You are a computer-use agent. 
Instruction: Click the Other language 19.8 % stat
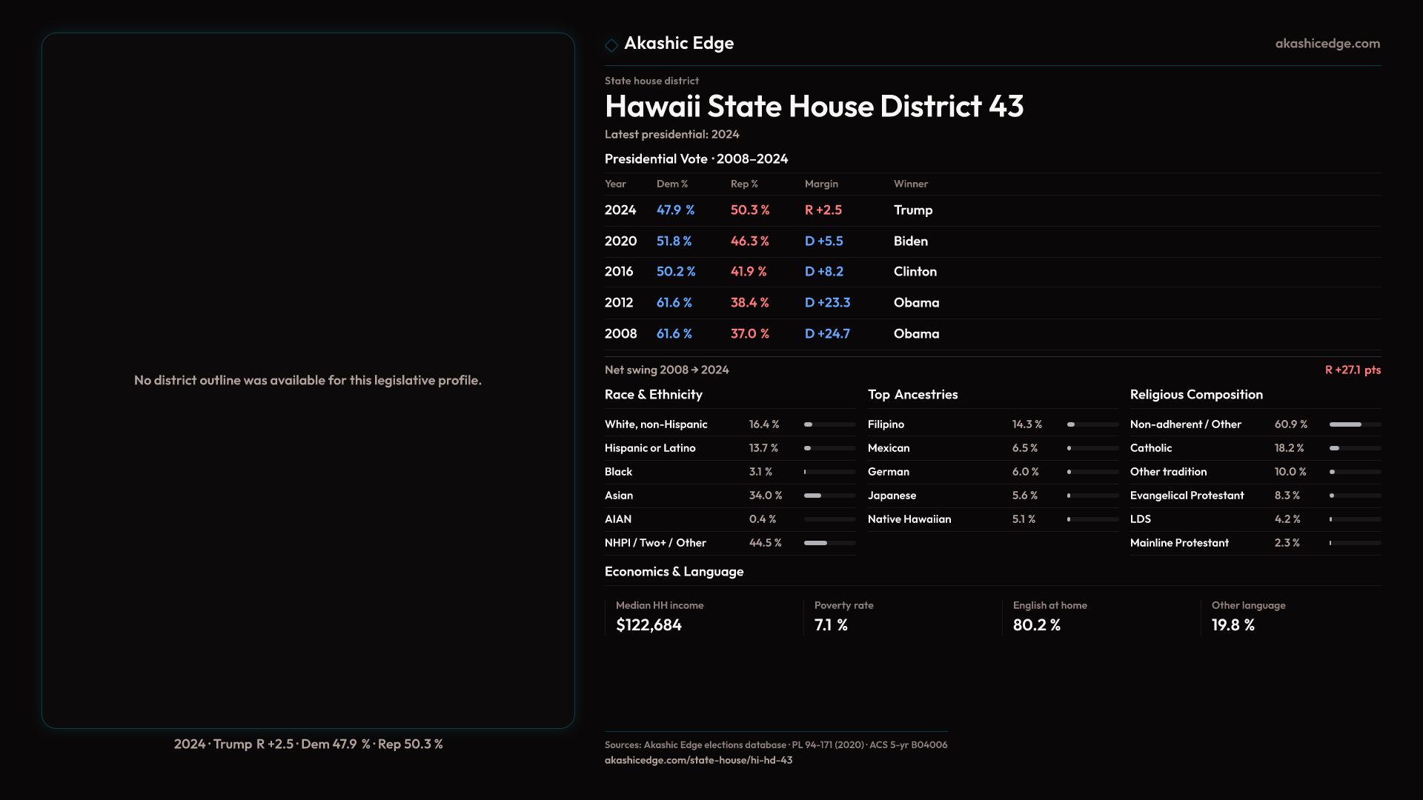click(x=1233, y=625)
